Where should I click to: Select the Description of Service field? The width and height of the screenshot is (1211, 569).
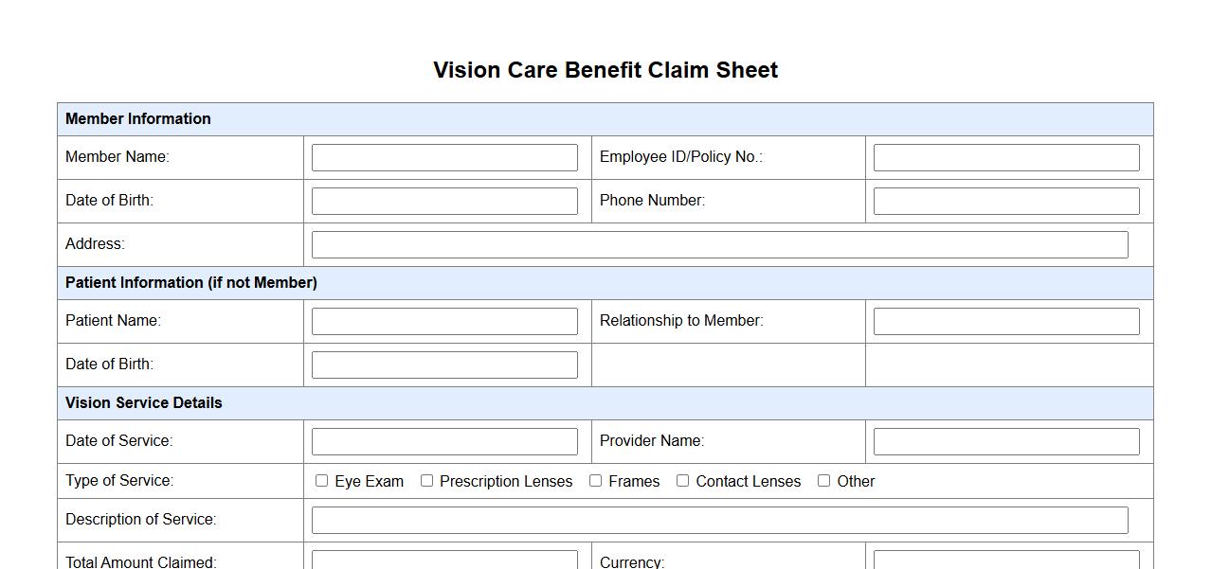pos(719,520)
